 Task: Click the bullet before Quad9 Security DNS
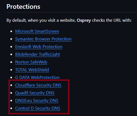[11, 93]
